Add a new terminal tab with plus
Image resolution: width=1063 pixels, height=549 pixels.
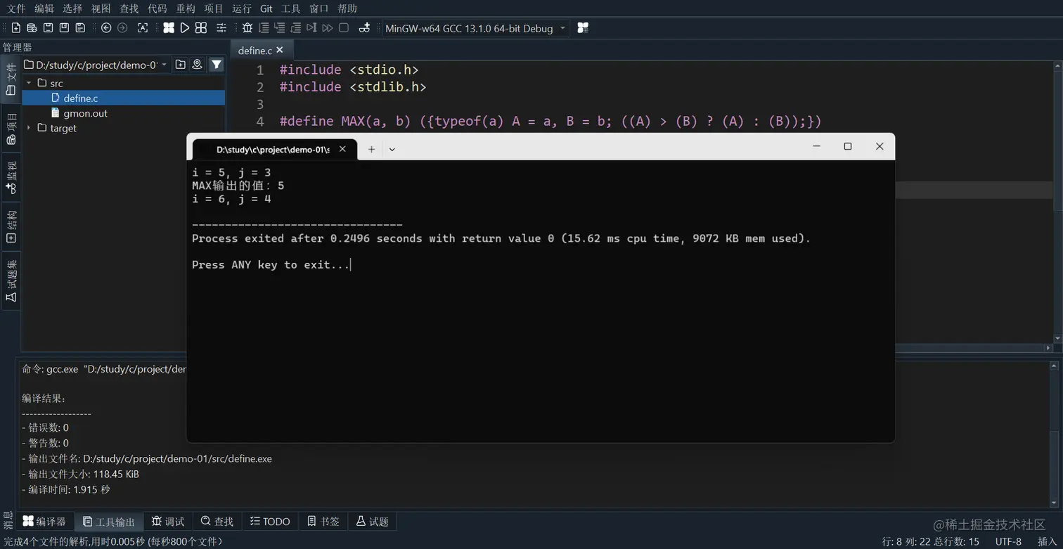pos(371,149)
